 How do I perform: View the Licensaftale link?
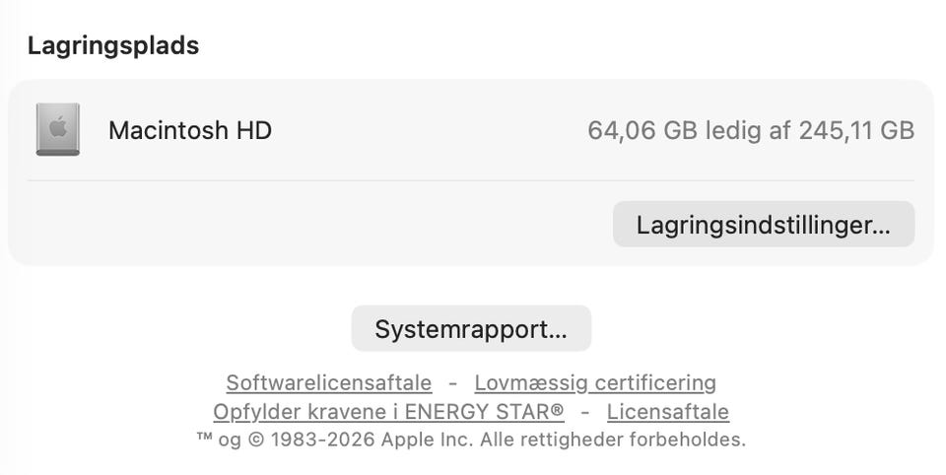[667, 412]
